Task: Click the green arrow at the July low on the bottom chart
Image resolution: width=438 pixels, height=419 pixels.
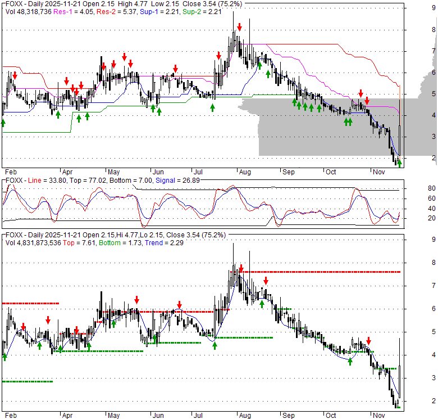Action: coord(215,346)
